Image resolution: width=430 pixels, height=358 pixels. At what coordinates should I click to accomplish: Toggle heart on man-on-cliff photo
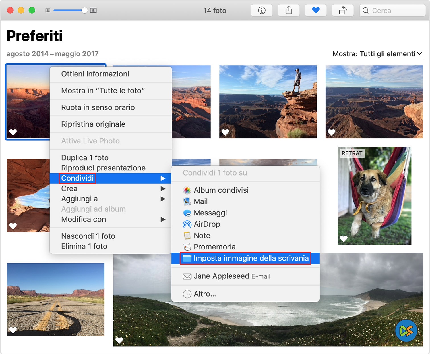click(x=225, y=132)
